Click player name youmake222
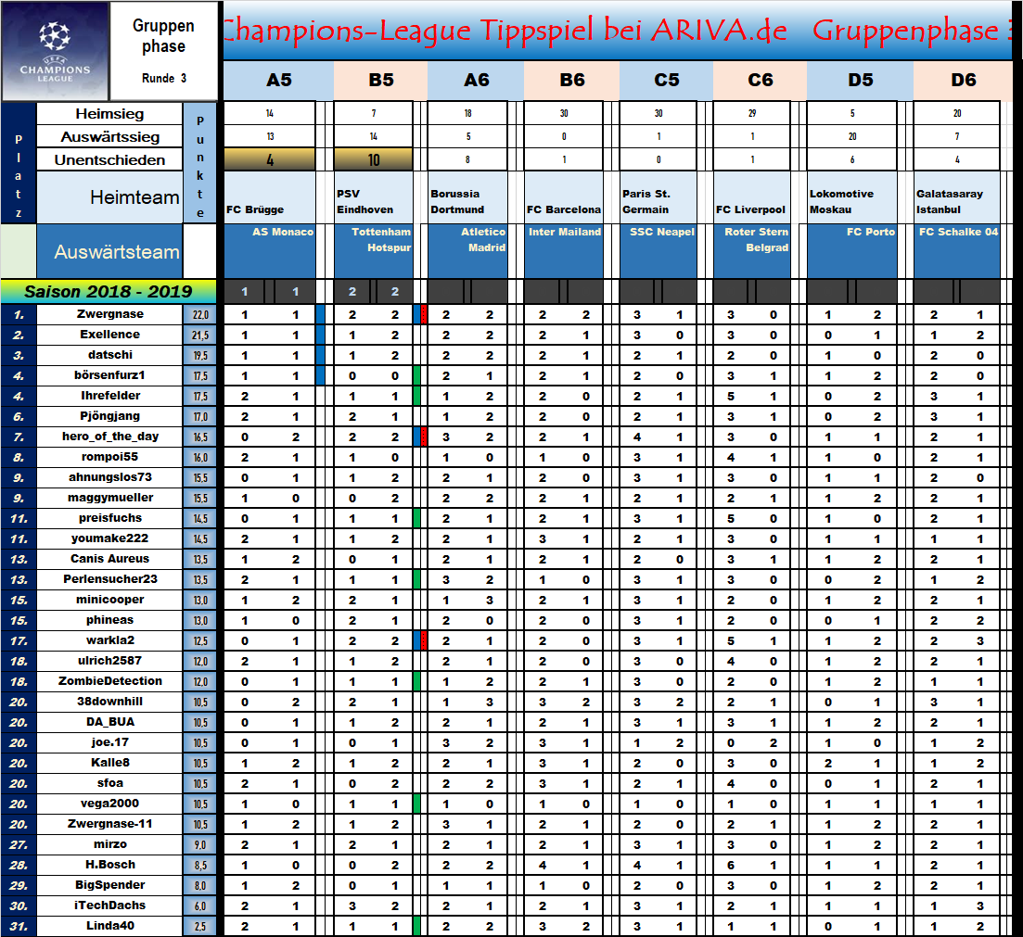This screenshot has width=1023, height=937. (109, 538)
